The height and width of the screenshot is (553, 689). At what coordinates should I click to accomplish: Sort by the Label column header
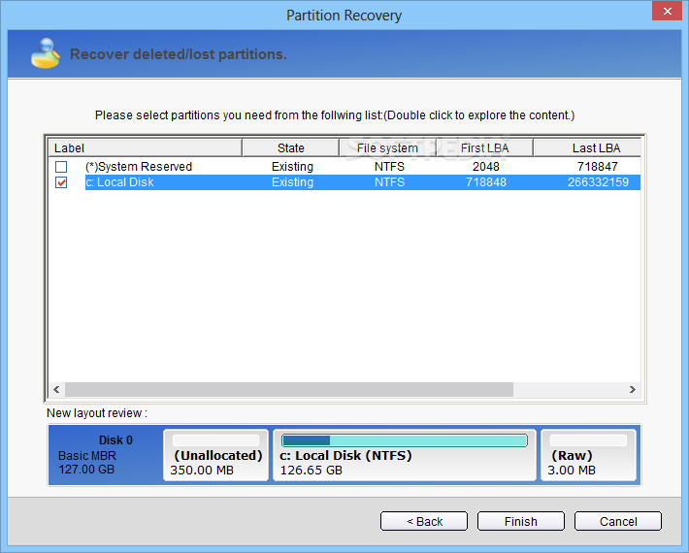145,148
